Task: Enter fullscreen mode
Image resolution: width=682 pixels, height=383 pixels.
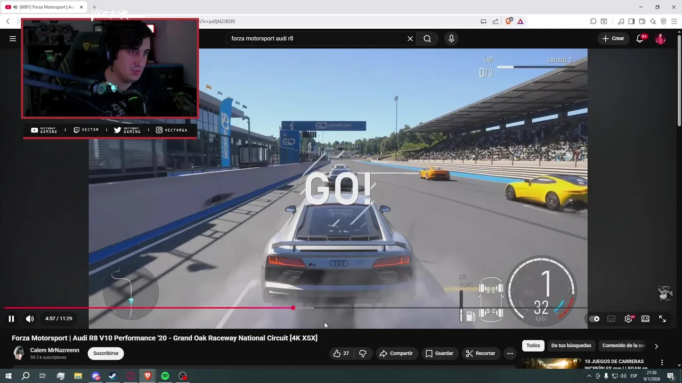Action: click(662, 319)
